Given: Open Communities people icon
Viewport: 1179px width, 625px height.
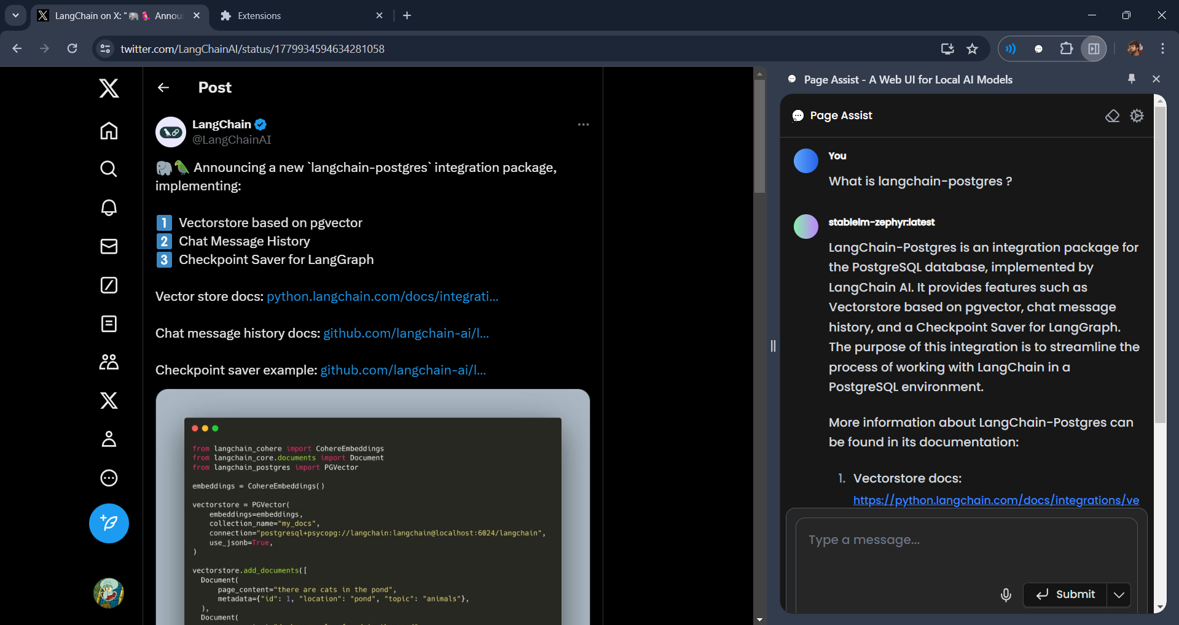Looking at the screenshot, I should [109, 362].
